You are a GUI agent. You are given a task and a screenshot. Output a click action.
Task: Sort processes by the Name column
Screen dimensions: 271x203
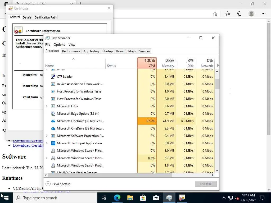pyautogui.click(x=74, y=63)
